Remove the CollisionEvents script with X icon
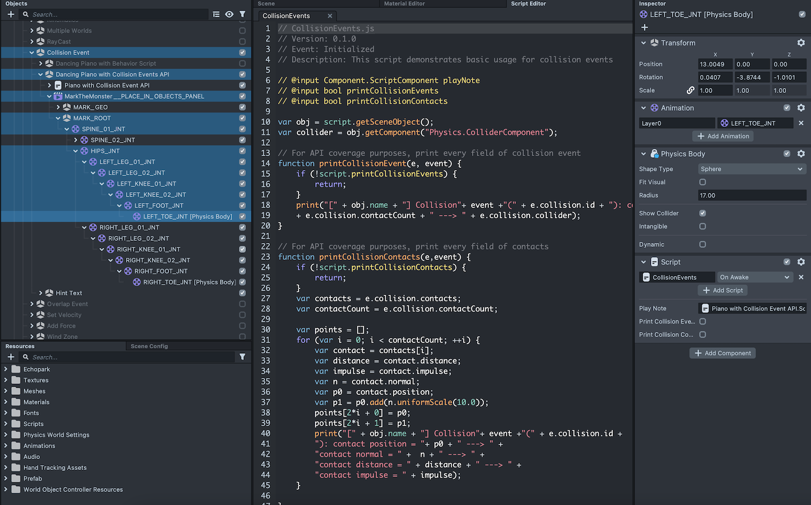This screenshot has height=505, width=811. click(801, 277)
